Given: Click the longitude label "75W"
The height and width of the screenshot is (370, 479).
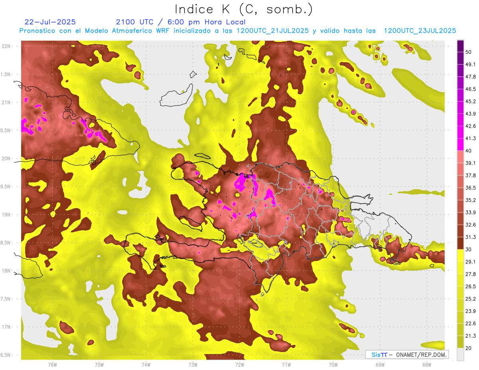Looking at the screenshot, I should click(99, 365).
